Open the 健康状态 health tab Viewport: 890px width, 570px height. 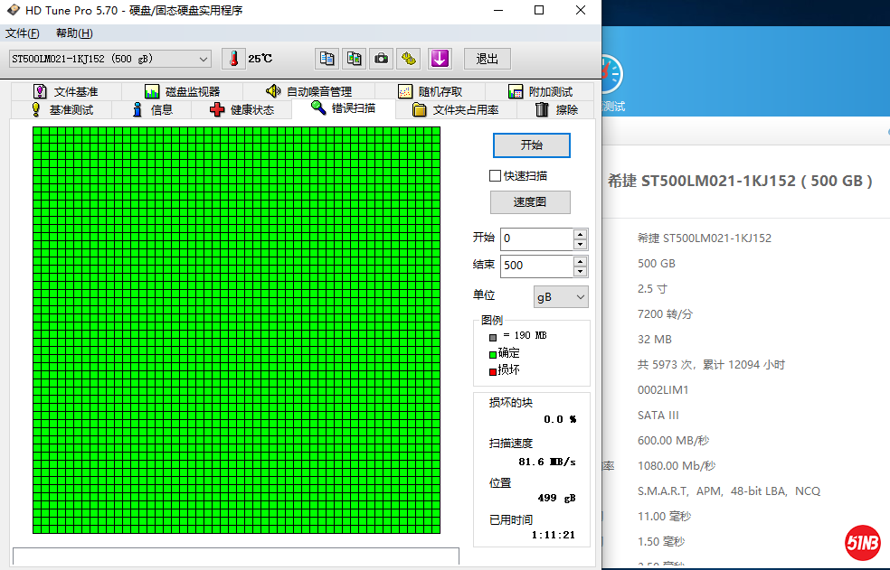(x=241, y=109)
